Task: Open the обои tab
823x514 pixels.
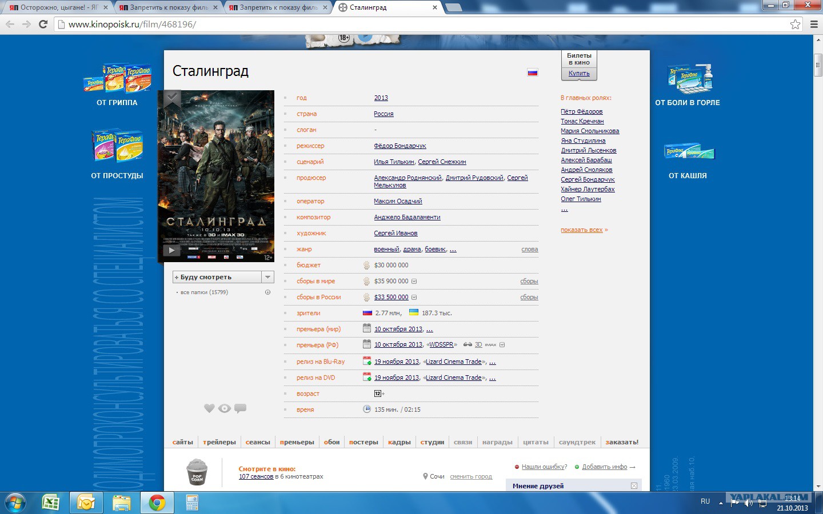Action: 332,442
